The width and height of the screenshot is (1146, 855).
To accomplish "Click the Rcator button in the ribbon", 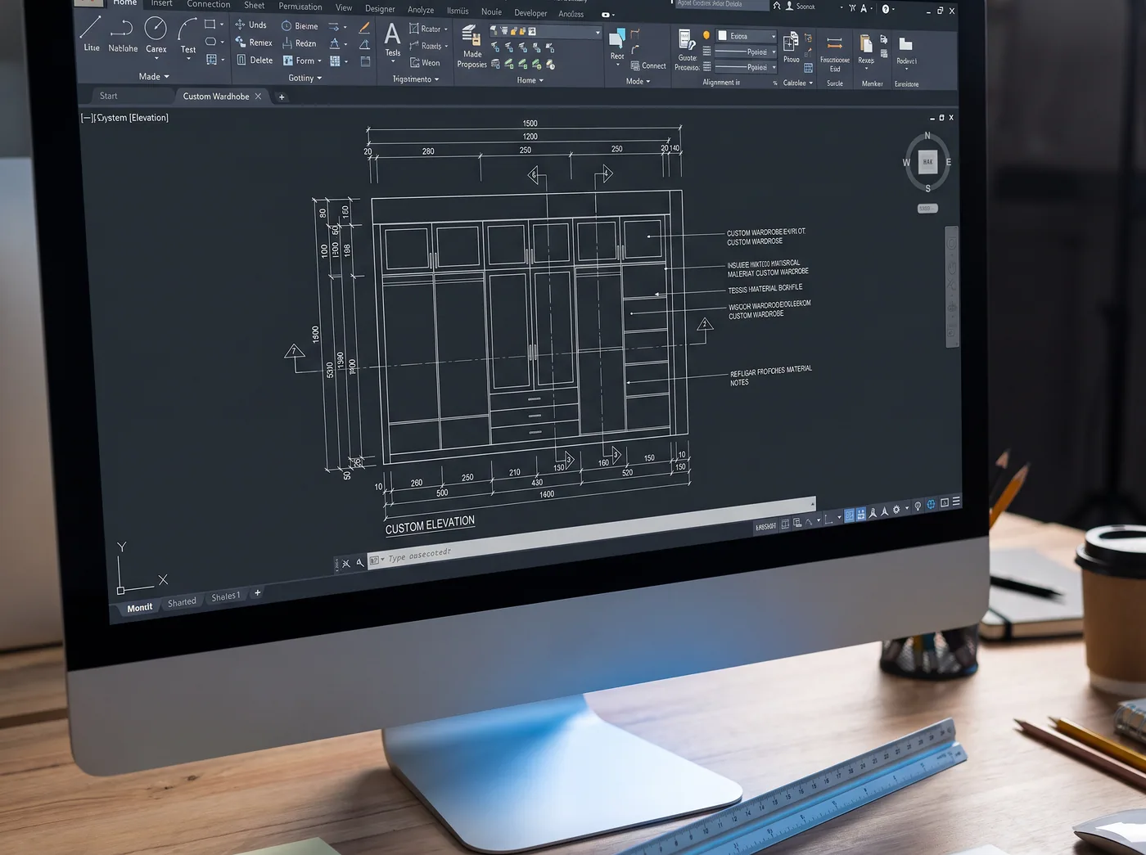I will point(429,29).
